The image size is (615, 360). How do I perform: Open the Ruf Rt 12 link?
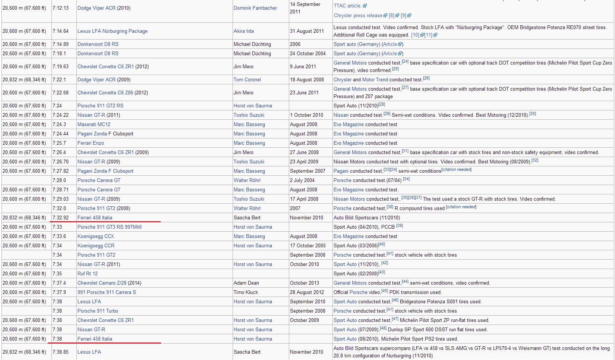pos(88,273)
